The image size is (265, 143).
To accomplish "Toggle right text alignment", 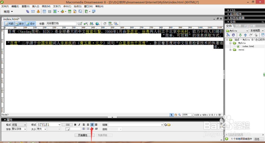I will (92, 125).
